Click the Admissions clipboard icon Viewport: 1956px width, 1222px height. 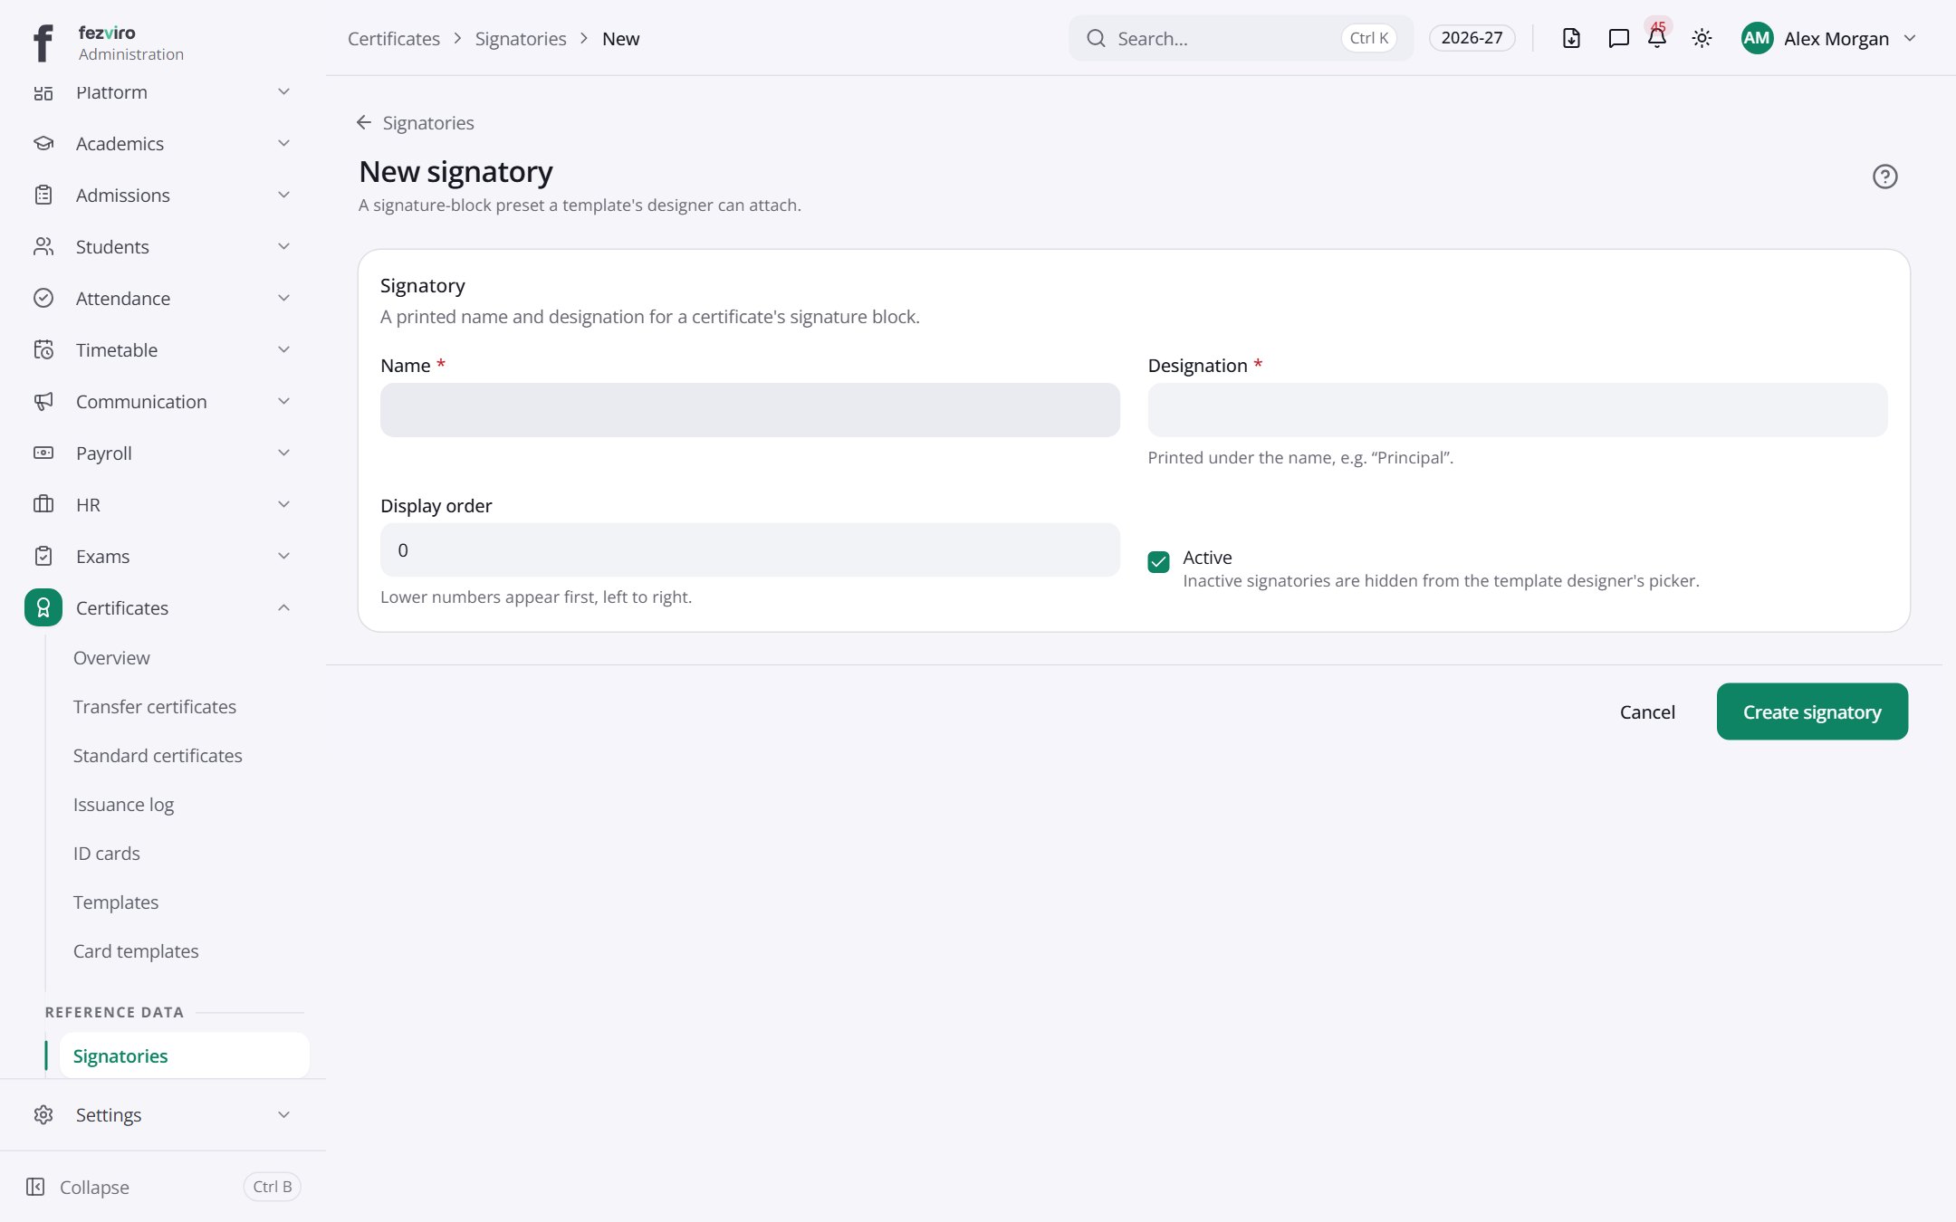coord(43,196)
